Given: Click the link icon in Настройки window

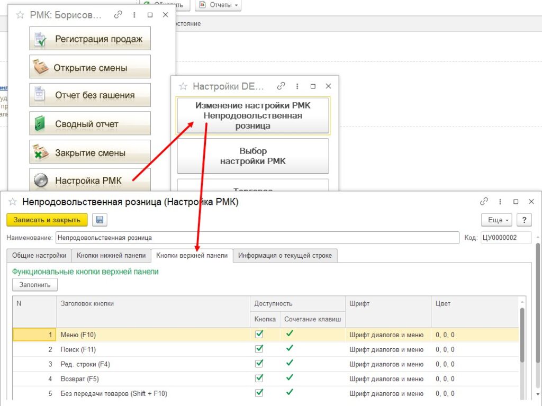Looking at the screenshot, I should click(x=282, y=86).
